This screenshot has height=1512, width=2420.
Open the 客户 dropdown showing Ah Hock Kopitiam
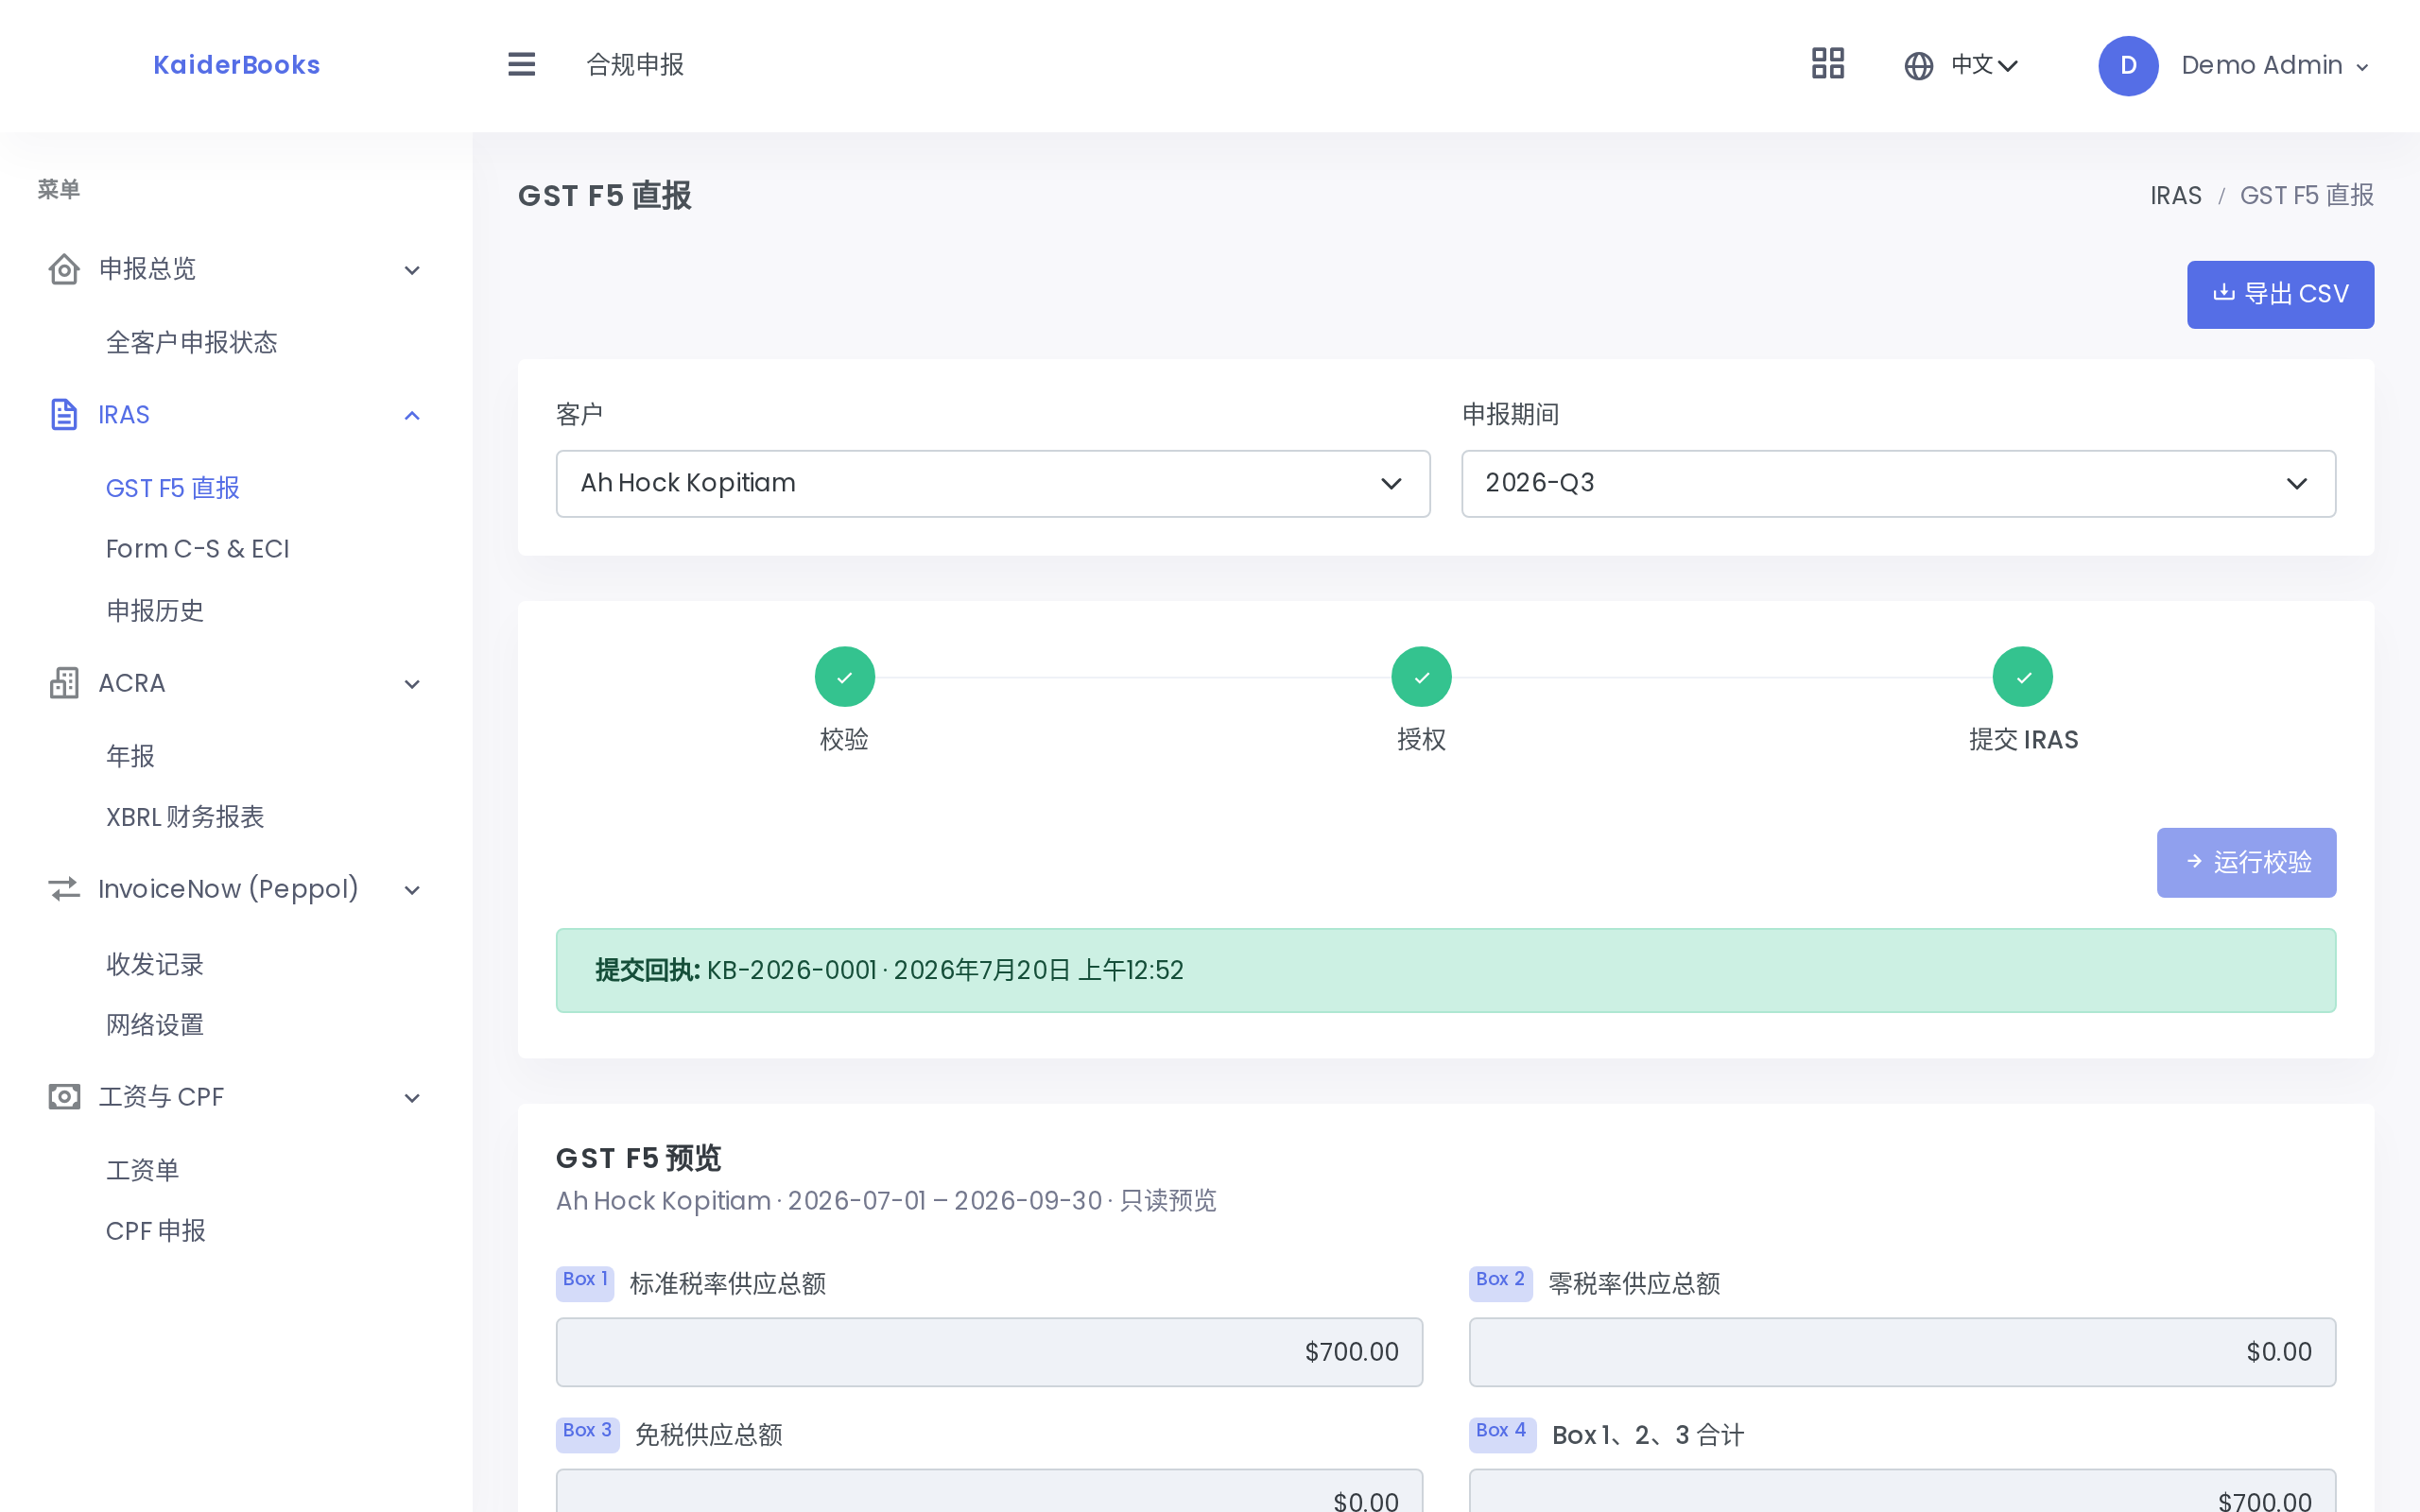coord(993,484)
